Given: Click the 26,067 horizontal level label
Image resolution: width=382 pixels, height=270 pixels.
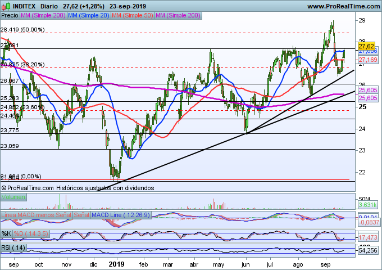Looking at the screenshot, I should tap(10, 81).
